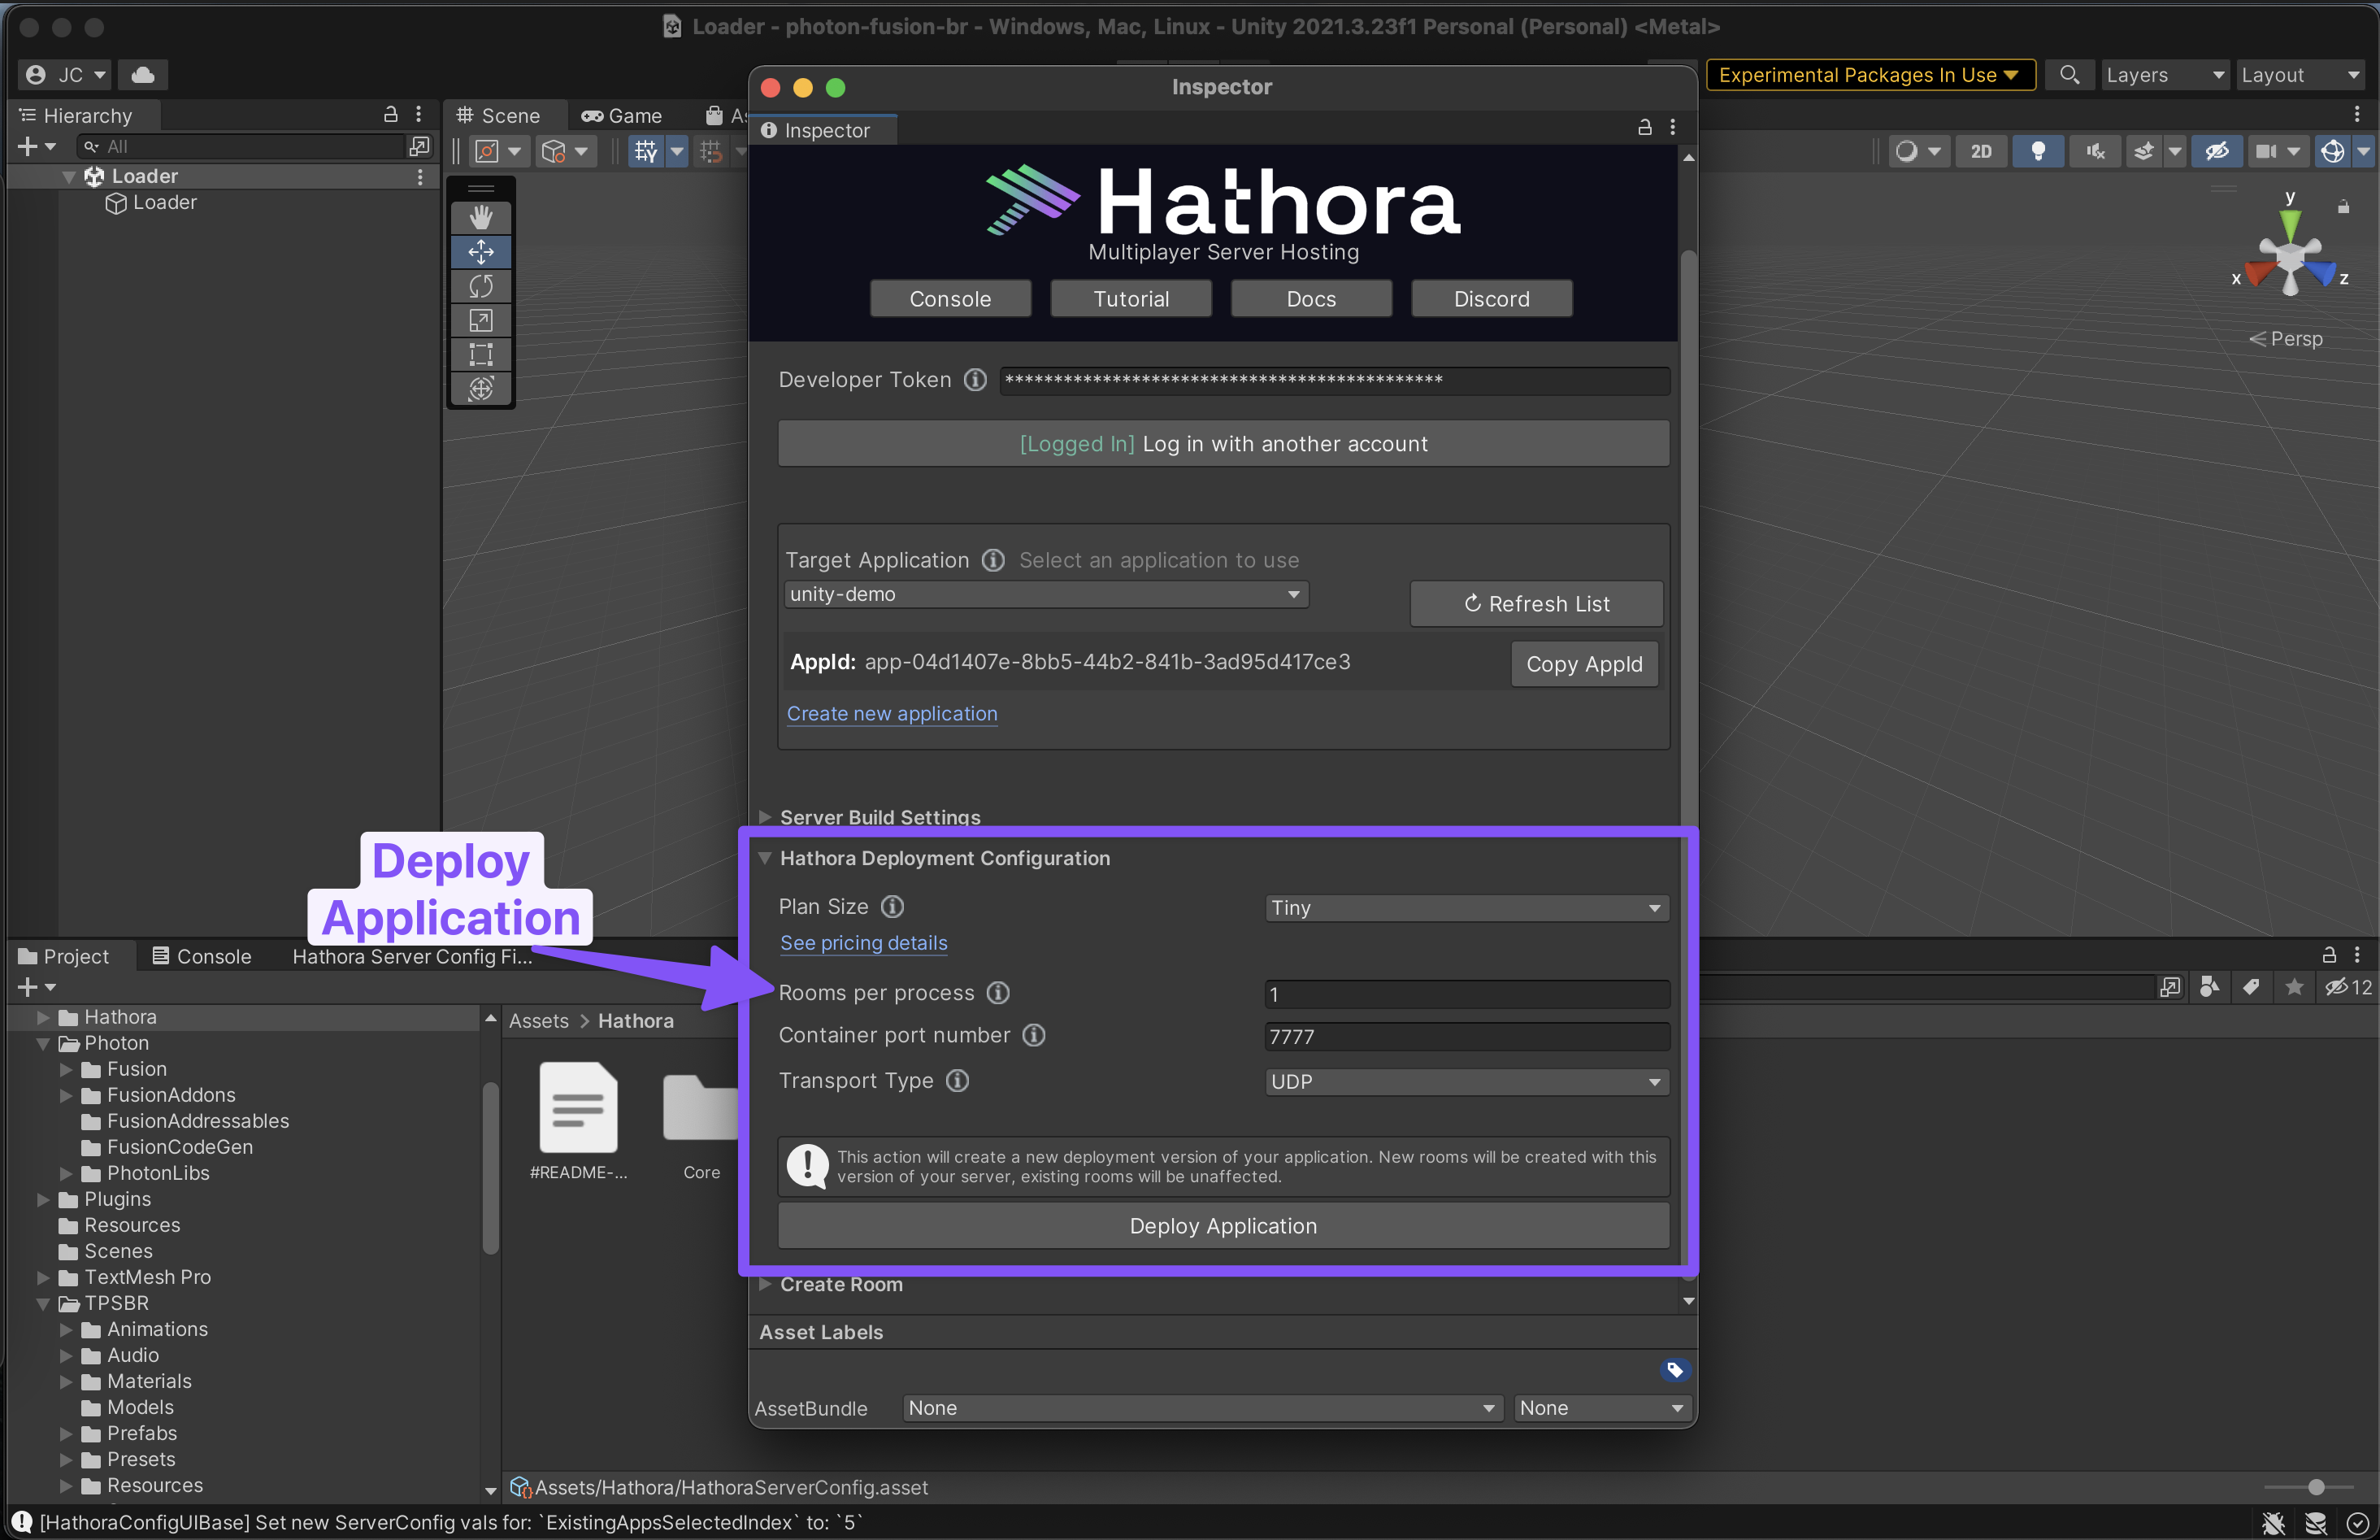Toggle 2D view mode in Scene
Viewport: 2380px width, 1540px height.
point(1981,151)
